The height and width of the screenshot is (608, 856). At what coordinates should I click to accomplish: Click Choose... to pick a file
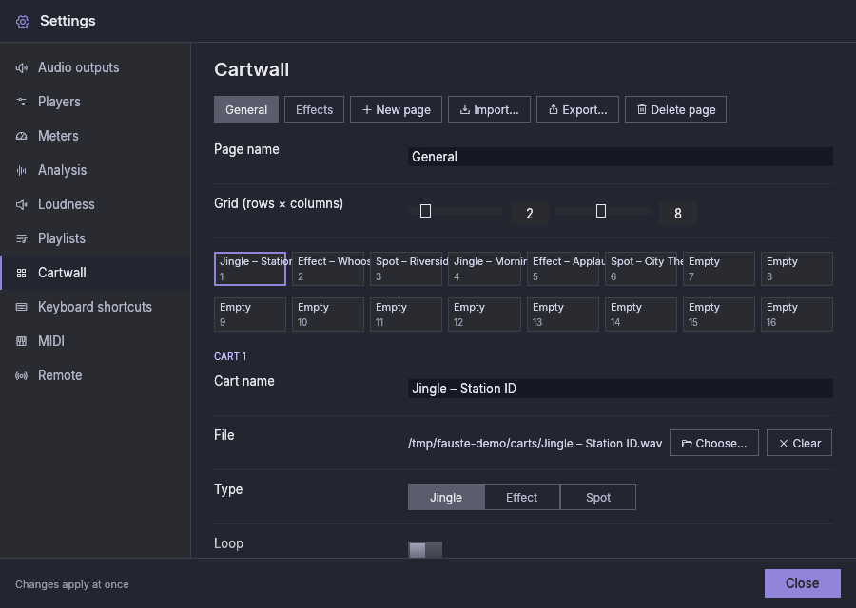pos(714,443)
